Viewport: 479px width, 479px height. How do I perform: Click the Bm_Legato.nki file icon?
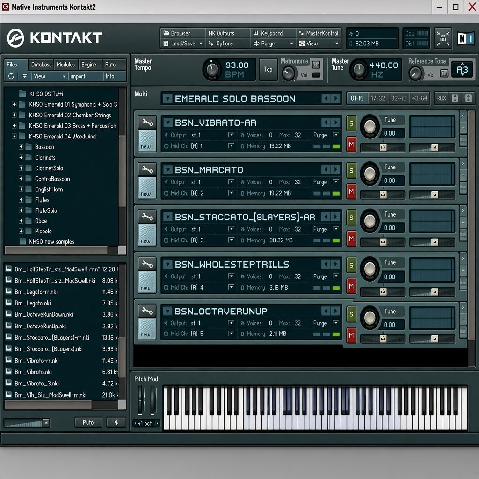[8, 303]
